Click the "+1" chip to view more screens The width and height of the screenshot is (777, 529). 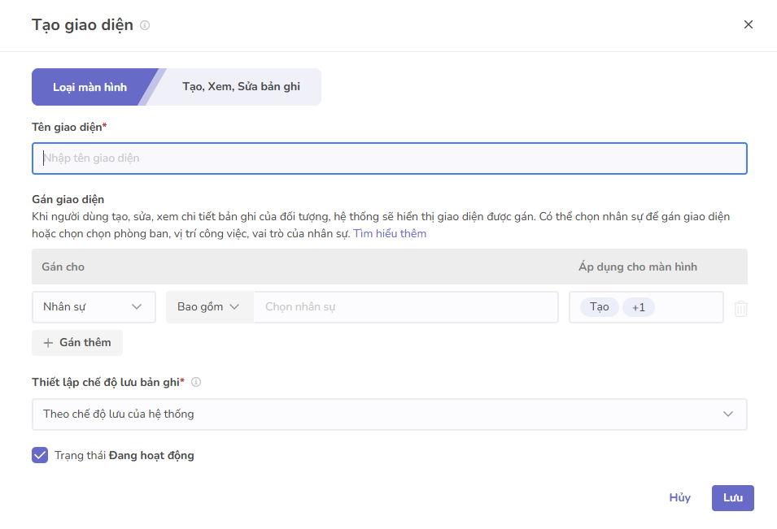pyautogui.click(x=638, y=307)
